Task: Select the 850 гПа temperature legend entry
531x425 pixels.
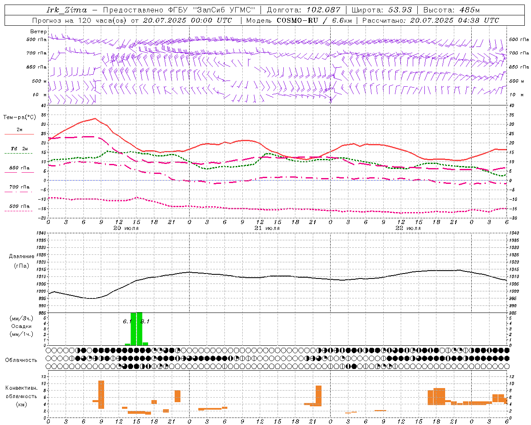Action: pyautogui.click(x=19, y=168)
